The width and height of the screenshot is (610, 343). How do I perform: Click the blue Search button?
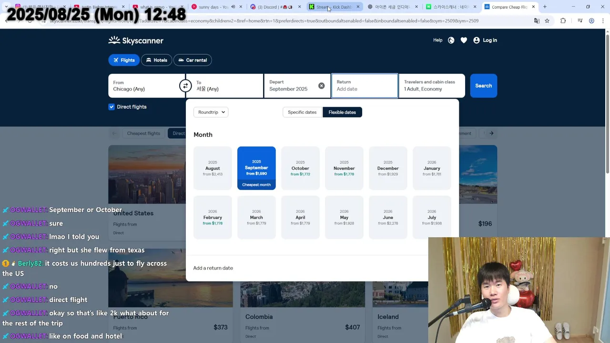tap(483, 86)
